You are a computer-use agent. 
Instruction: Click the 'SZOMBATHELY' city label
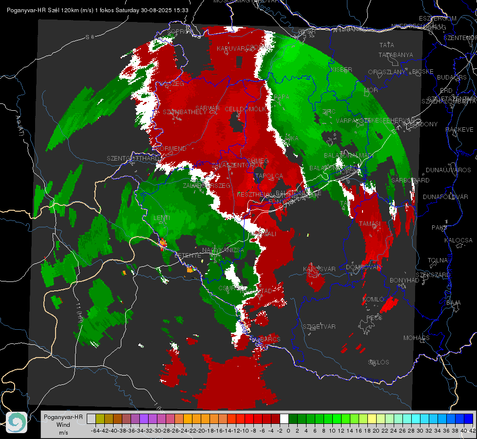(x=184, y=112)
